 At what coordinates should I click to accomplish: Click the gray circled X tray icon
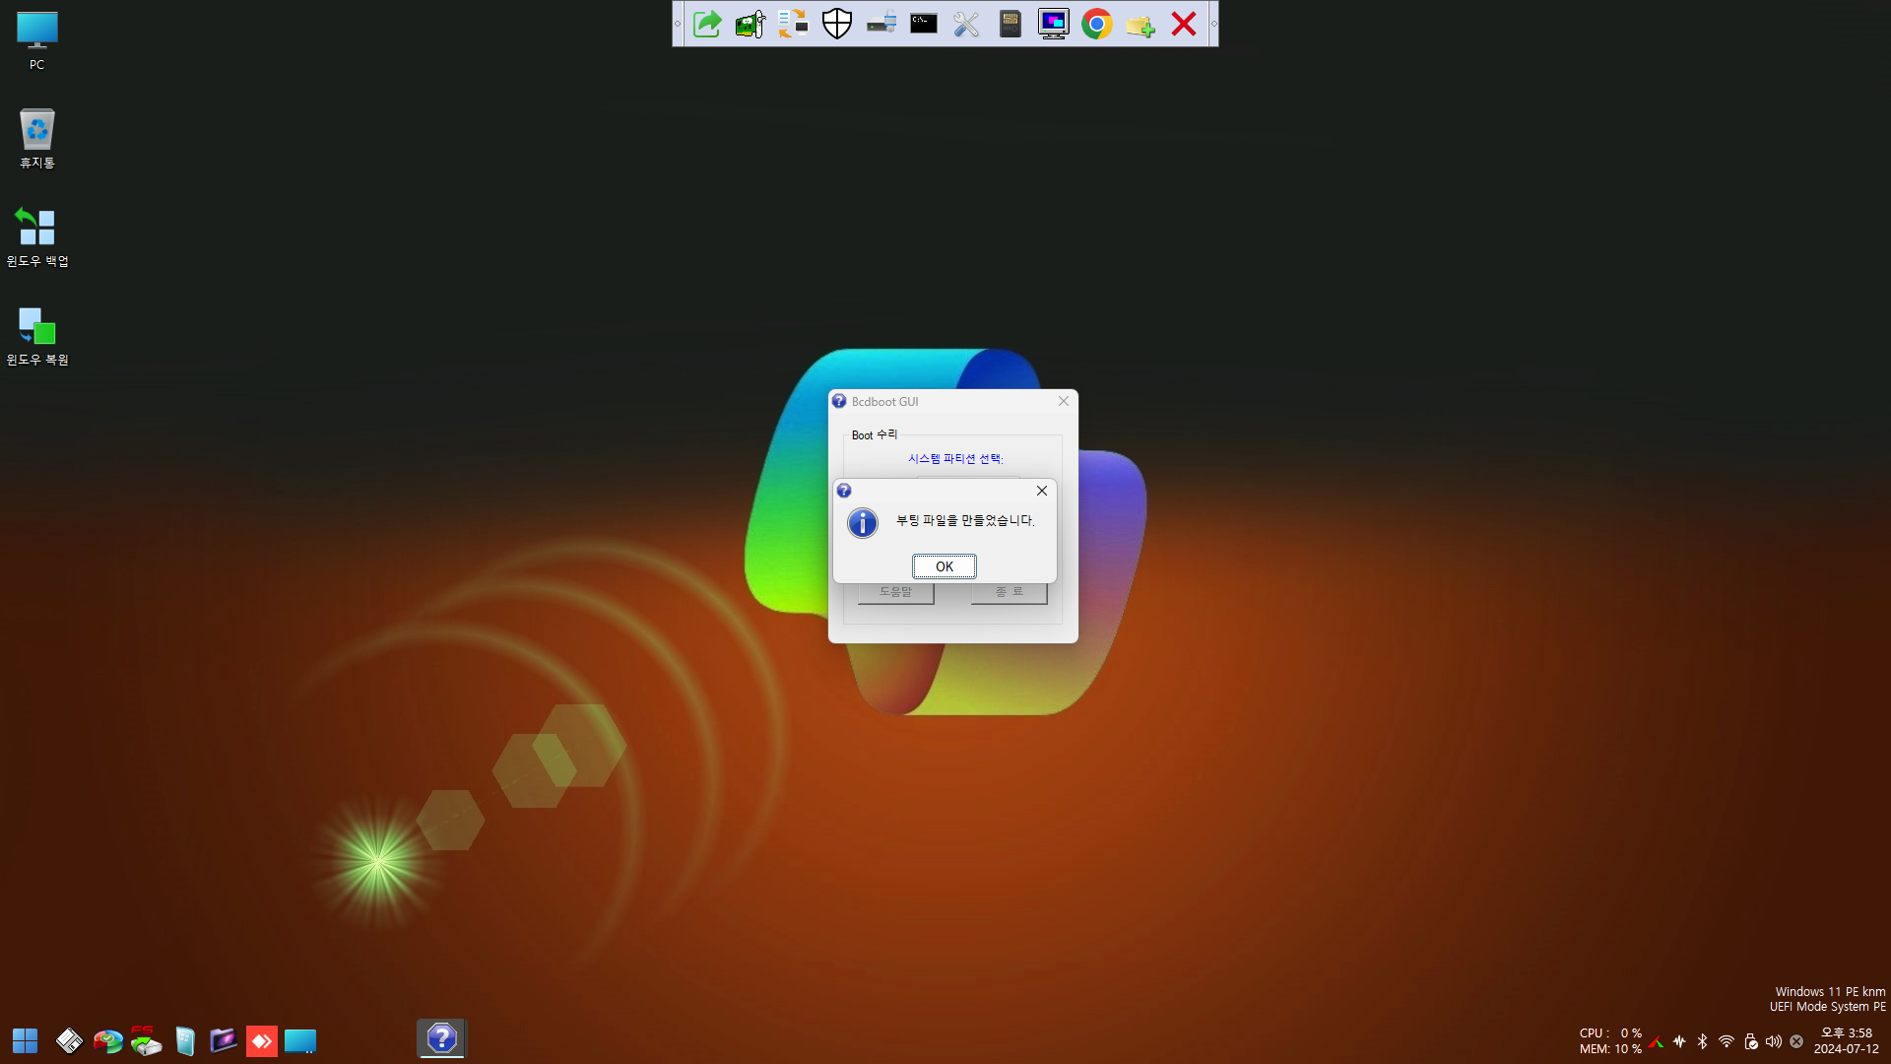click(1796, 1041)
